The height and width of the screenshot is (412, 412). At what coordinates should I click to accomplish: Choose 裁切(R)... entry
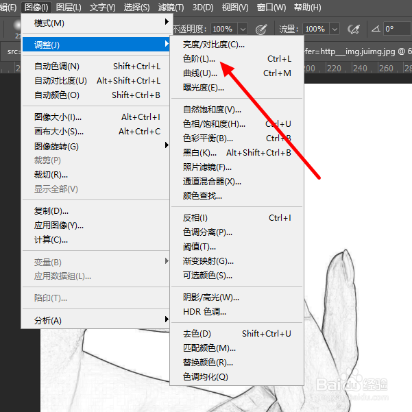96,175
